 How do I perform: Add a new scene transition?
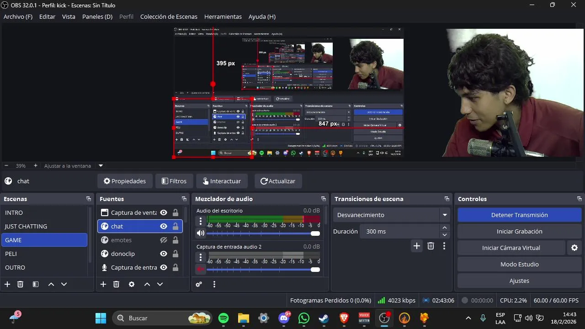(417, 246)
